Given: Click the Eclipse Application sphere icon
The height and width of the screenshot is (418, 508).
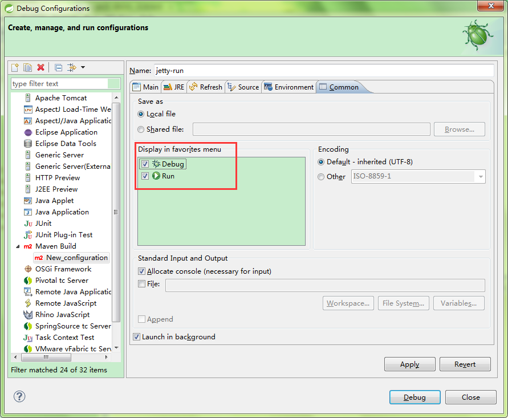Looking at the screenshot, I should tap(28, 132).
